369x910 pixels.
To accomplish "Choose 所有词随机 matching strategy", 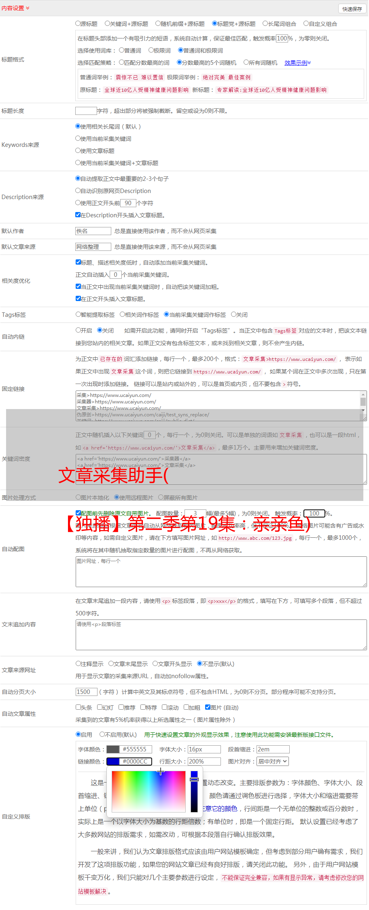I will (x=246, y=62).
